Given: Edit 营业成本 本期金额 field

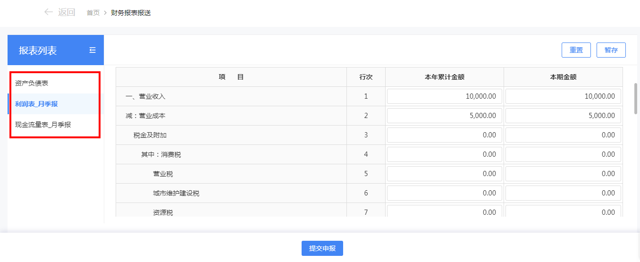Looking at the screenshot, I should 563,116.
